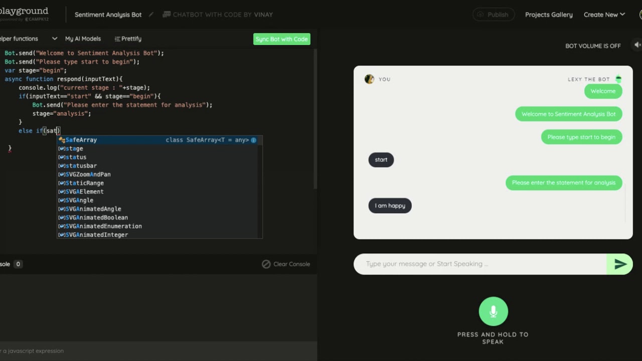642x361 pixels.
Task: Click the Prettify code button
Action: [128, 39]
